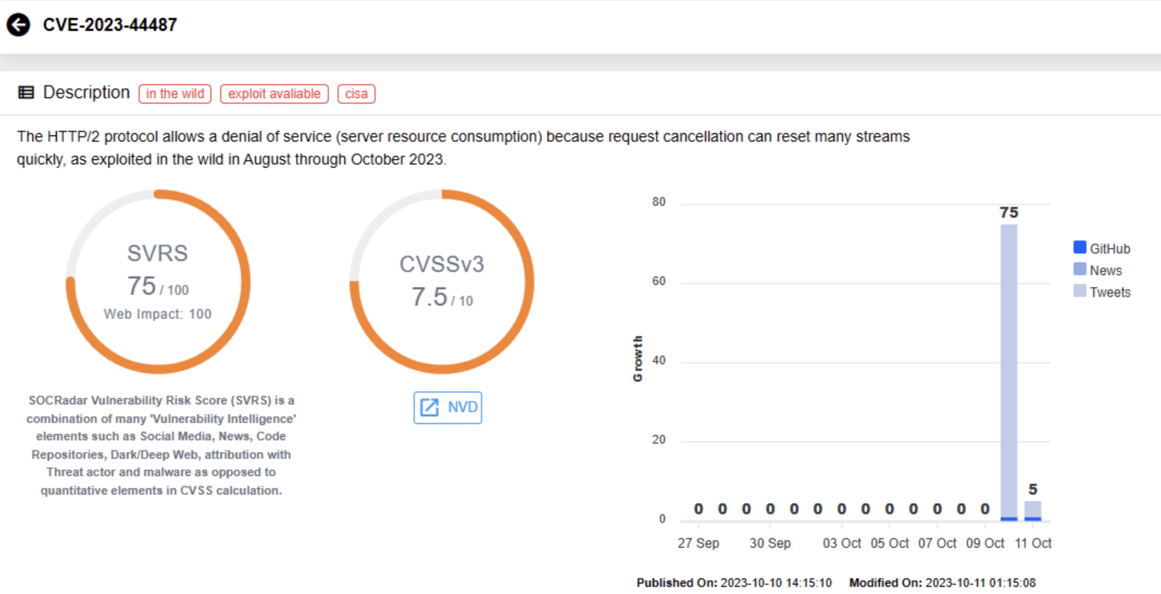Click the GitHub legend label
The width and height of the screenshot is (1161, 594).
pyautogui.click(x=1110, y=249)
